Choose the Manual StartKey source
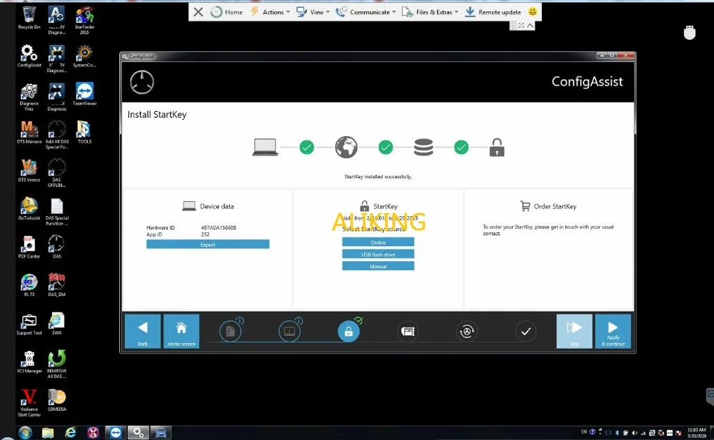 pos(378,266)
